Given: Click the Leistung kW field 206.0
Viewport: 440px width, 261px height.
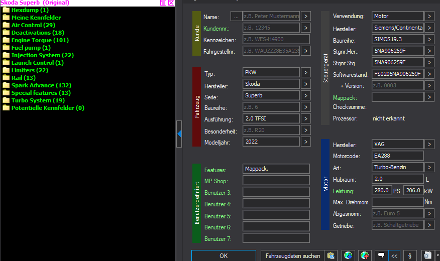Looking at the screenshot, I should pyautogui.click(x=413, y=190).
